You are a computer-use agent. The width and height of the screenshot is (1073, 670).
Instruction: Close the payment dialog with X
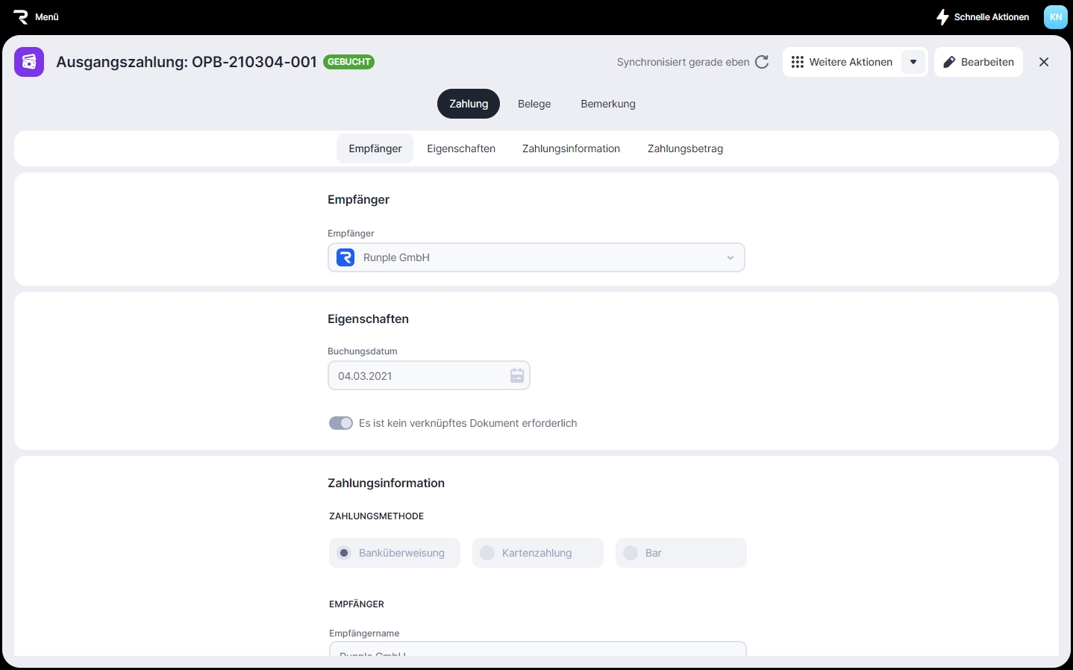(x=1043, y=62)
